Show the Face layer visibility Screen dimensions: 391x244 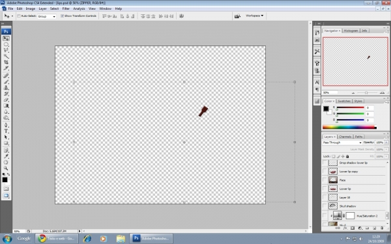pyautogui.click(x=325, y=180)
